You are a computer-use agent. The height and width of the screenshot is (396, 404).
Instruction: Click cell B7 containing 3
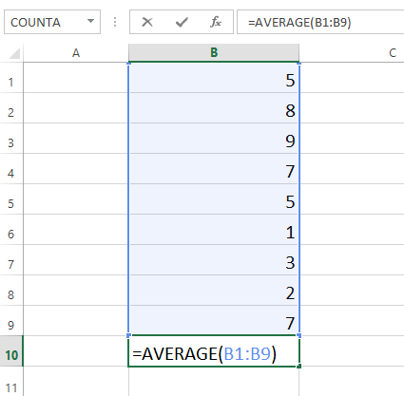[214, 259]
